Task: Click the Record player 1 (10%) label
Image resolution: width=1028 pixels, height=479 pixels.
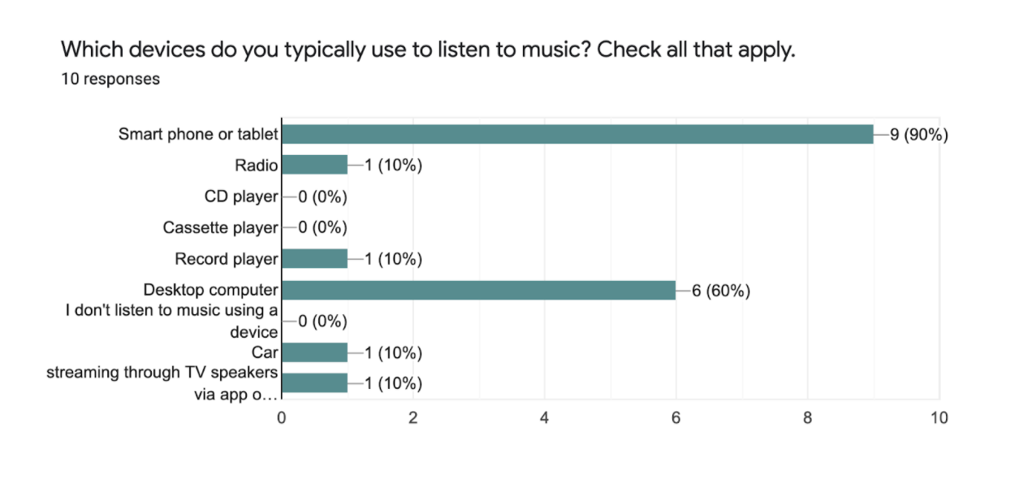Action: click(393, 260)
